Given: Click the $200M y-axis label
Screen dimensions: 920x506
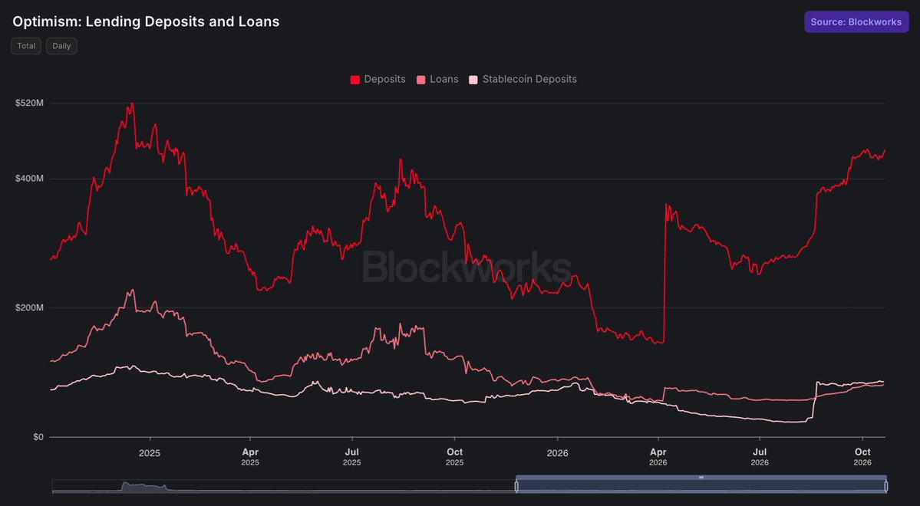Looking at the screenshot, I should click(29, 307).
